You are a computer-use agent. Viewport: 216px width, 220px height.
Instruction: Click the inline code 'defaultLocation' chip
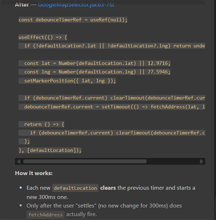pyautogui.click(x=75, y=188)
